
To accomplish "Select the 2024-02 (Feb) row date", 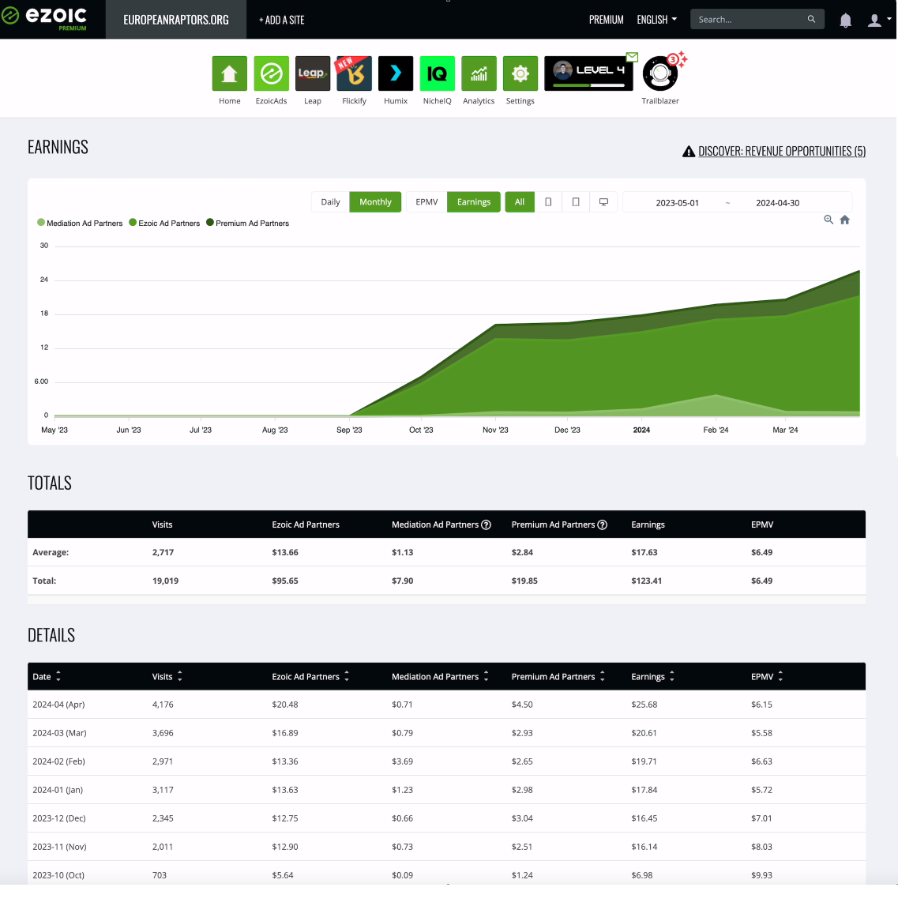I will (x=58, y=761).
